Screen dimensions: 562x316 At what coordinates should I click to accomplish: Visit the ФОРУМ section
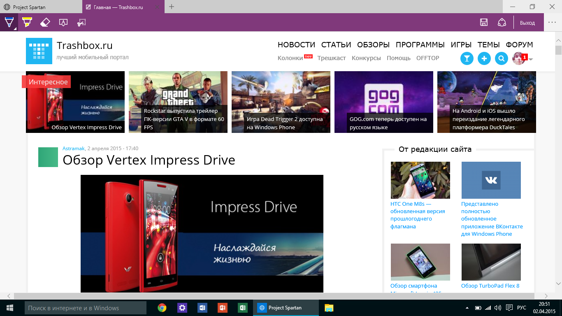click(519, 45)
